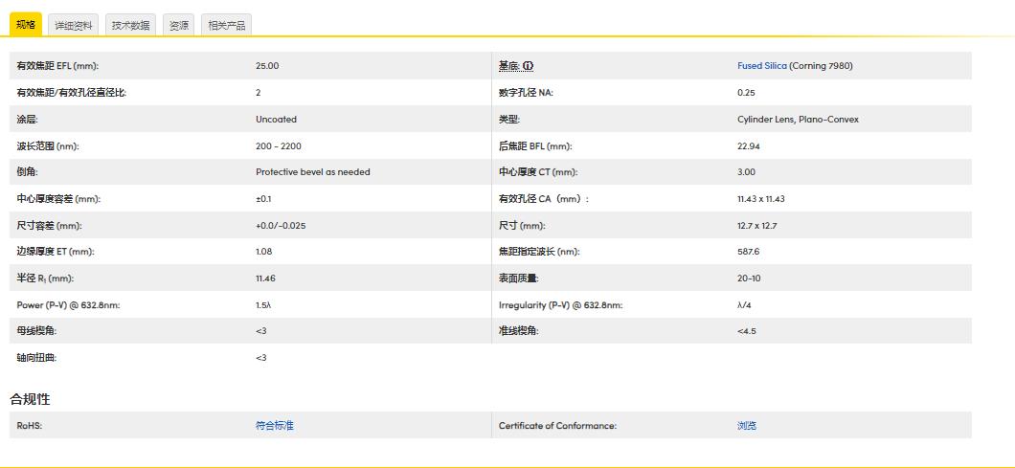1015x468 pixels.
Task: Open the Certificate of Conformance 浏览 link
Action: [x=747, y=426]
